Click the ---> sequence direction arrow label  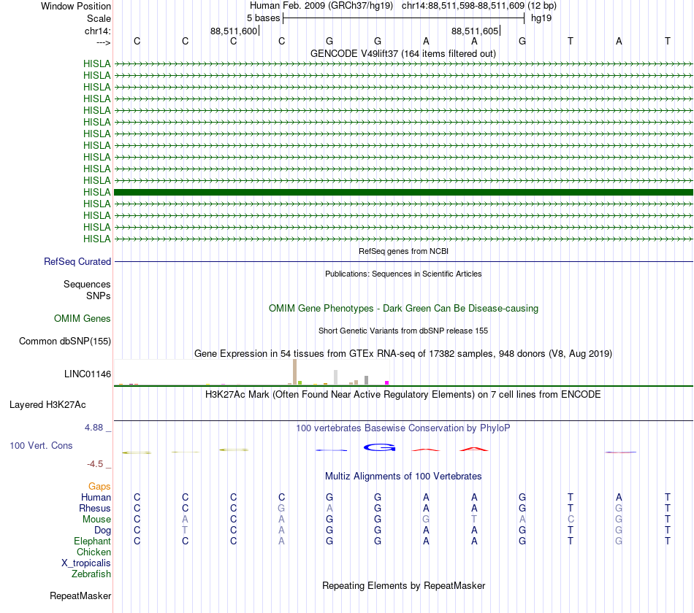(x=103, y=42)
